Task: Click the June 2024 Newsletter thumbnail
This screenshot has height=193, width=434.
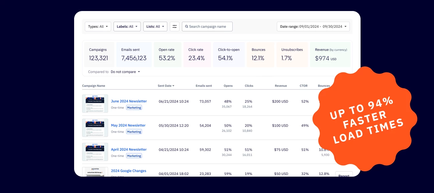Action: click(95, 104)
